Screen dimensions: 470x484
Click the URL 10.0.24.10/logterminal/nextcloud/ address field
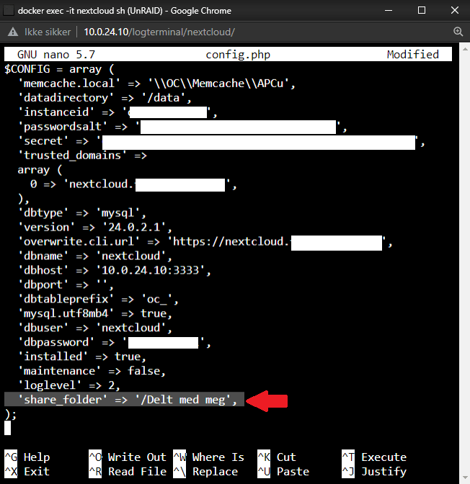pyautogui.click(x=159, y=32)
